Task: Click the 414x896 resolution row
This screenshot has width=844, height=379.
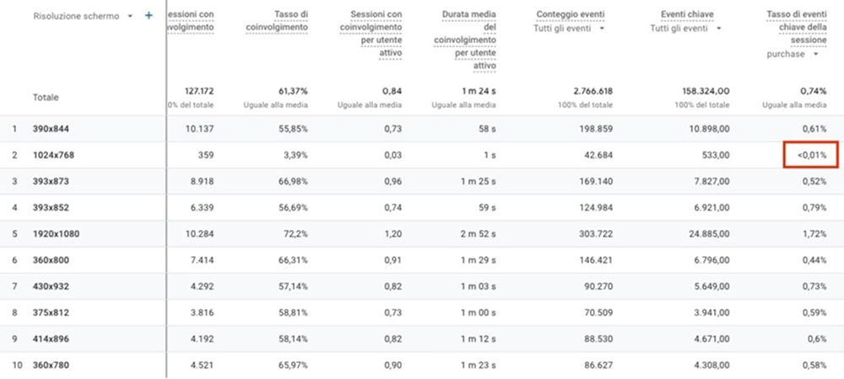Action: point(52,338)
